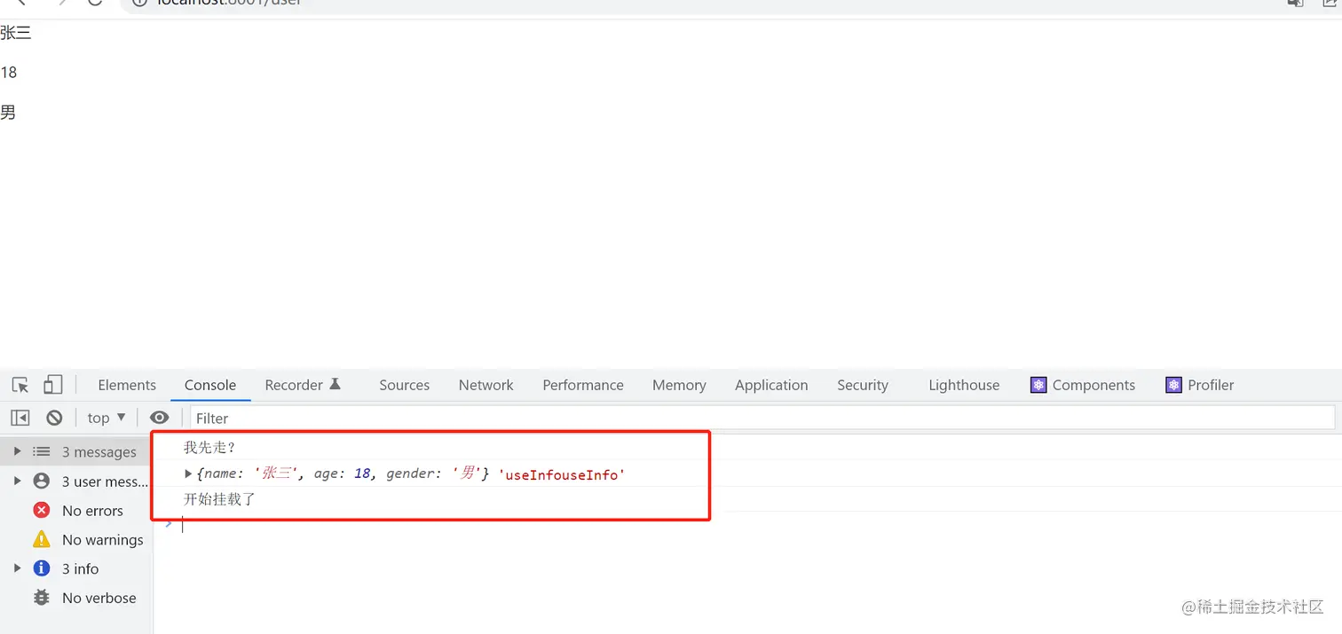1342x634 pixels.
Task: Click the page text '男'
Action: (8, 113)
